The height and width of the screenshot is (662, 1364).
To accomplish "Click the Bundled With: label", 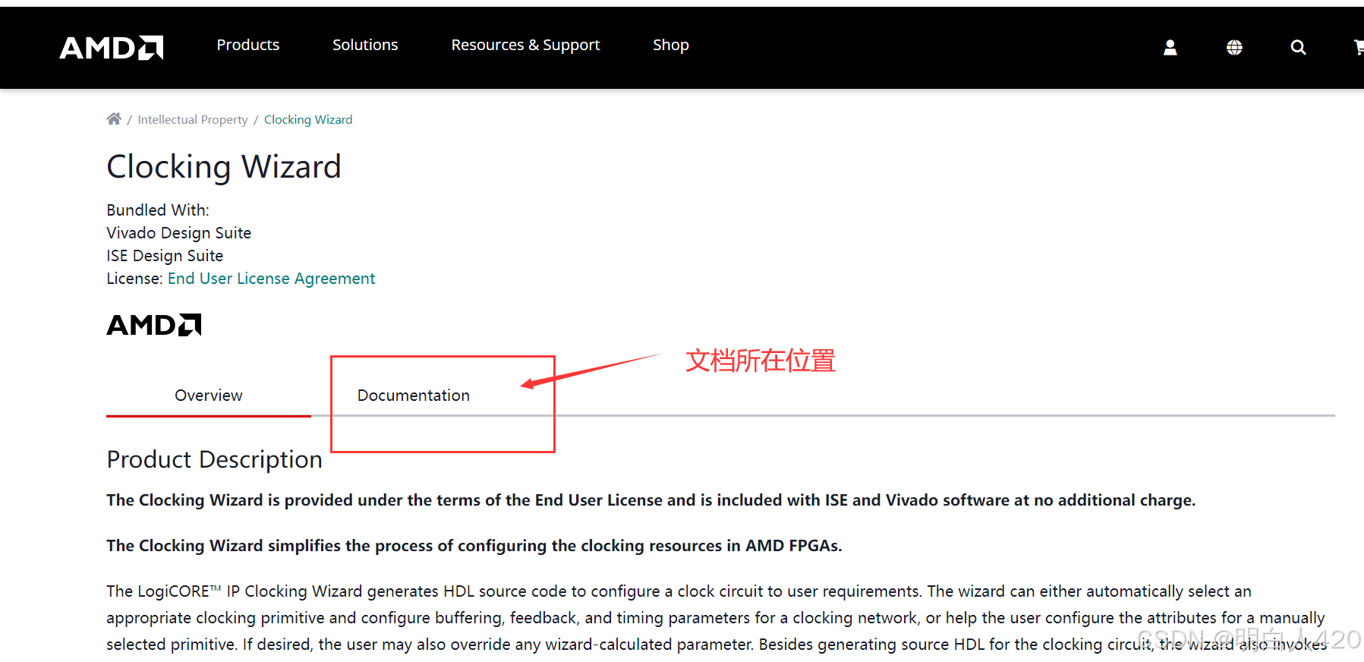I will click(x=158, y=210).
